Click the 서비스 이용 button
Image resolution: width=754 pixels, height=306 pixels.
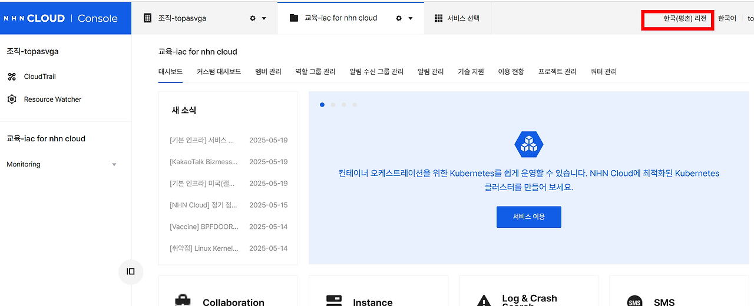tap(529, 217)
